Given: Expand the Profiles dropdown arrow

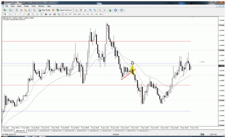Looking at the screenshot, I should 13,10.
